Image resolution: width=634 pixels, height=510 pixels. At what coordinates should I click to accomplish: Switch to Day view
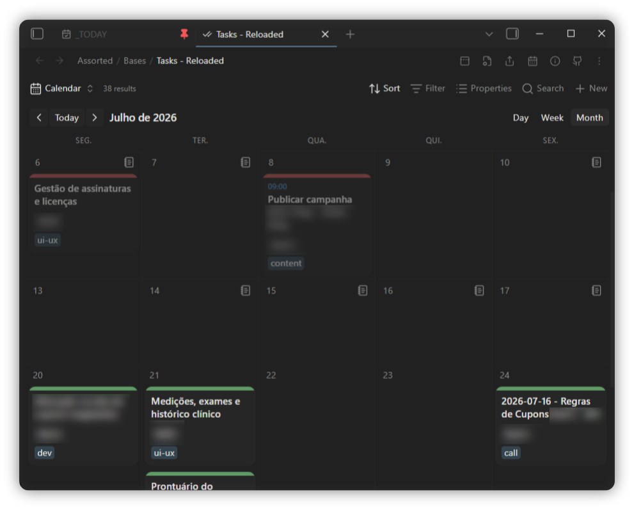[521, 118]
